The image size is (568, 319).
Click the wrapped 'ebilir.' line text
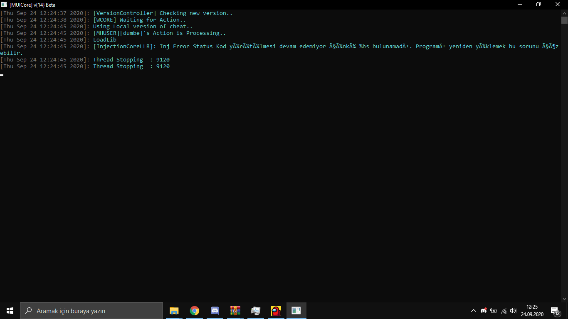coord(12,53)
